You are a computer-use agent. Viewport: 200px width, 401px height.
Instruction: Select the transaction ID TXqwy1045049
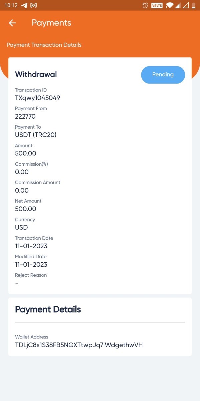coord(37,98)
